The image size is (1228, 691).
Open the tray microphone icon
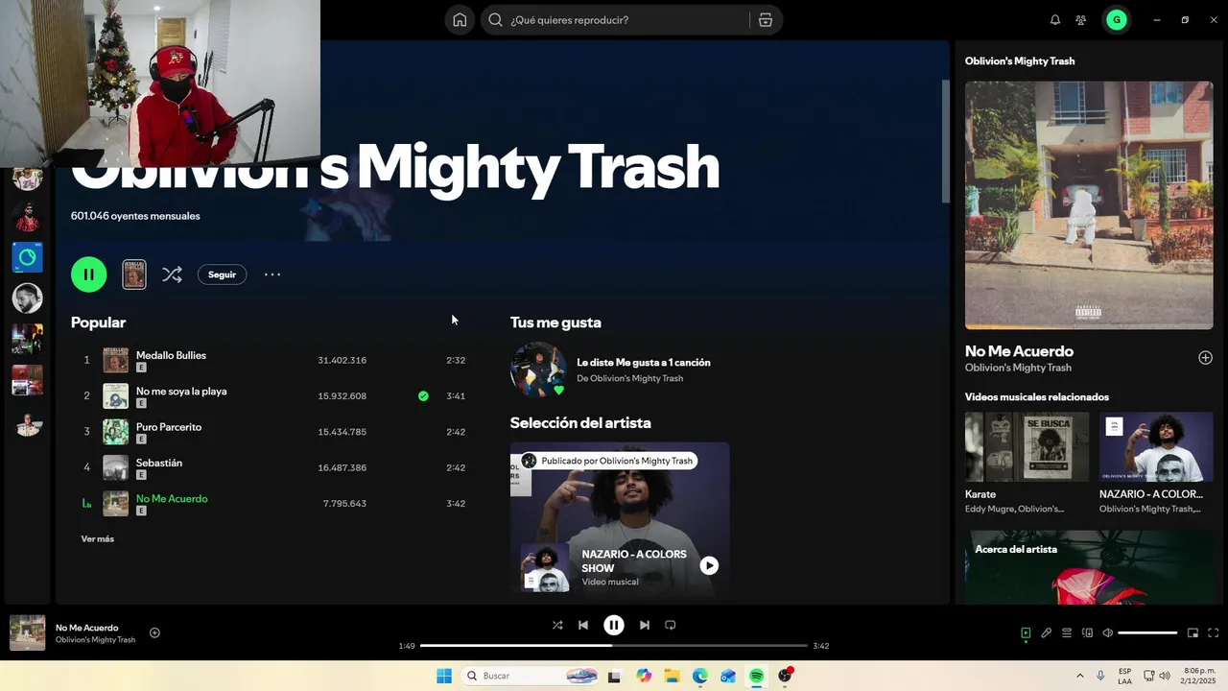tap(1100, 676)
